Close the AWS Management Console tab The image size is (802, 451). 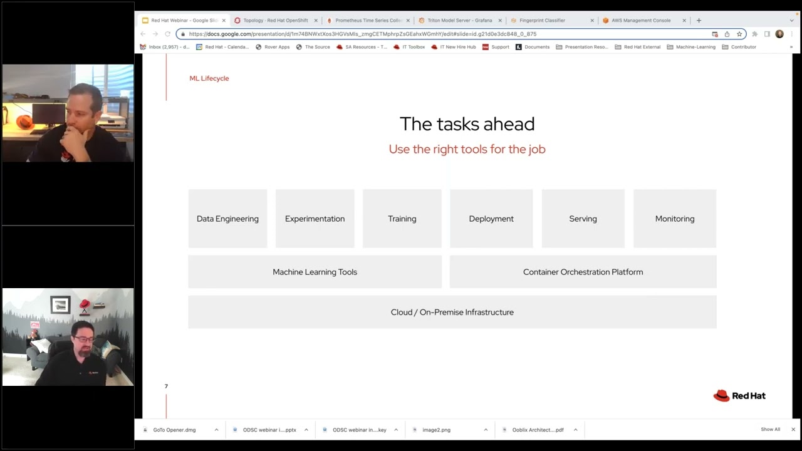[684, 20]
